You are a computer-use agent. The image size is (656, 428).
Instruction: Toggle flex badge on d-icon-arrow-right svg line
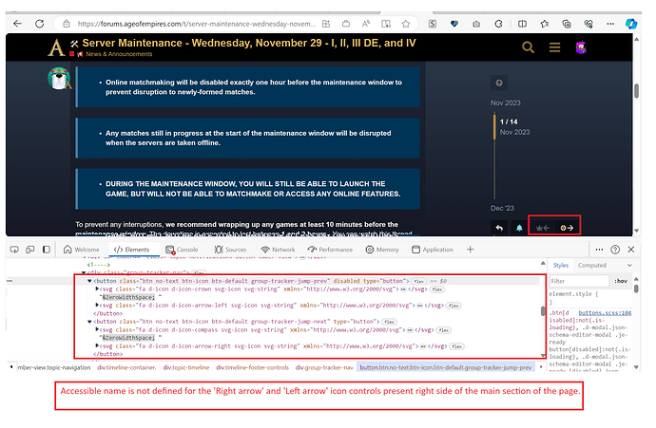click(457, 346)
